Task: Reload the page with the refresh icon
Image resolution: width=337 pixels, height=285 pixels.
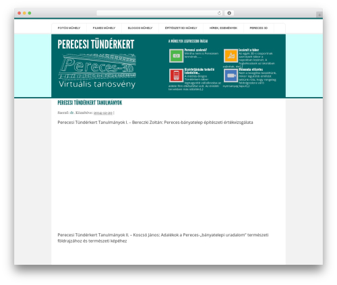Action: point(219,13)
